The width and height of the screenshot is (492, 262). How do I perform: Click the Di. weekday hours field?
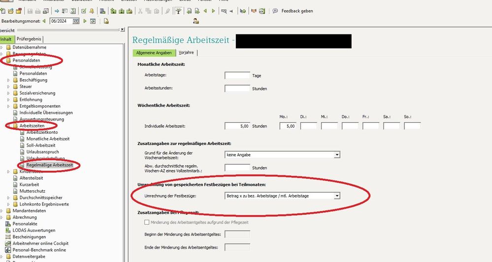(x=308, y=126)
